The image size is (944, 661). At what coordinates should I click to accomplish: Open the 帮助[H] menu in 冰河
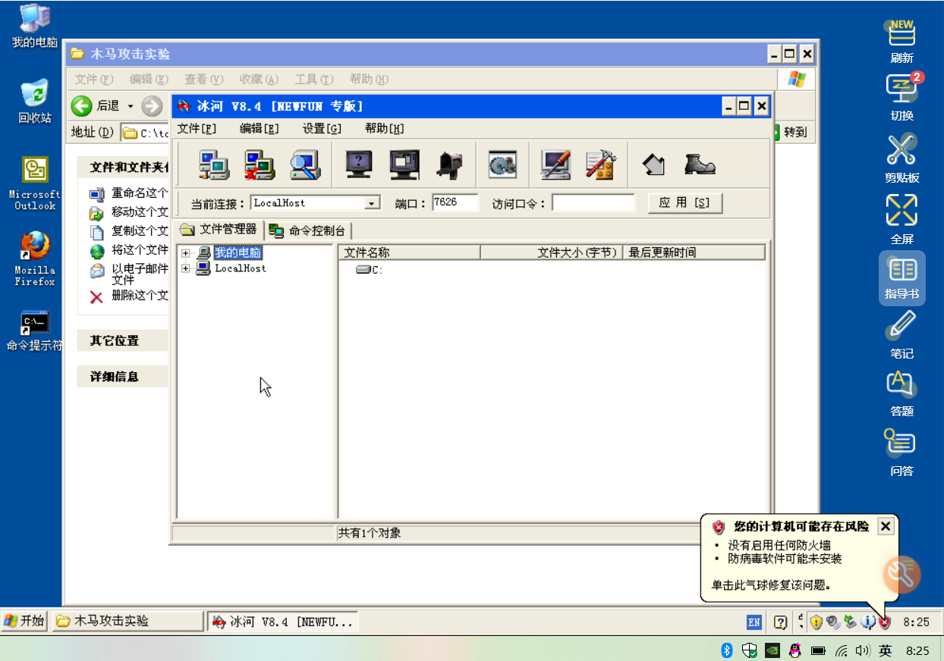(384, 128)
